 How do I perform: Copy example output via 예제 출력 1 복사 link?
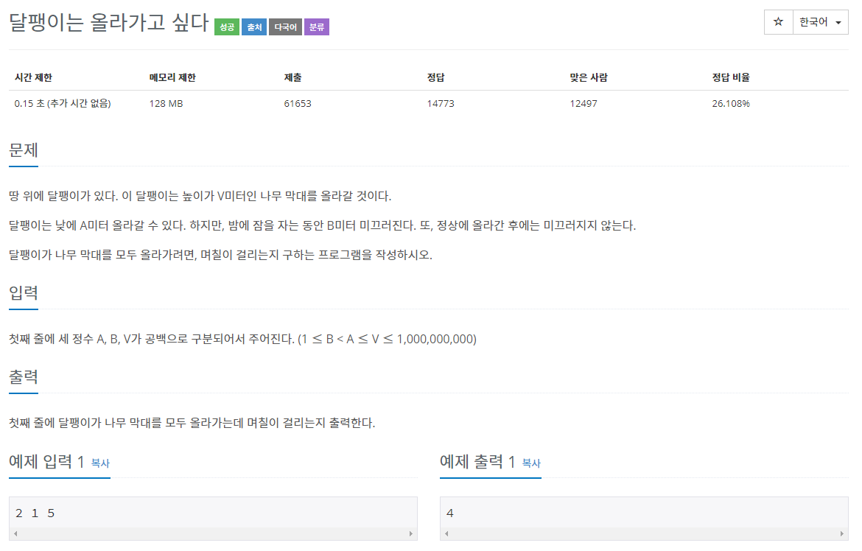point(532,463)
